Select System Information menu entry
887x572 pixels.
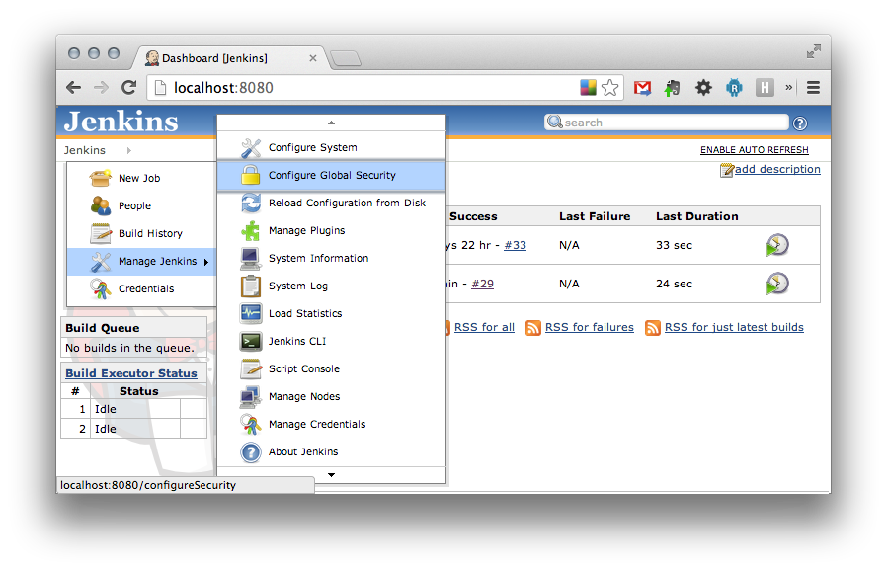[x=332, y=259]
